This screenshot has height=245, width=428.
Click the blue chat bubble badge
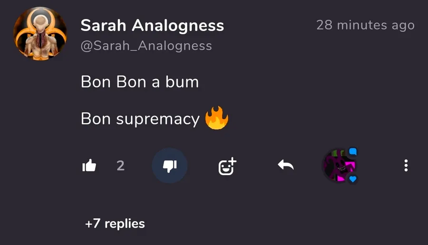(353, 151)
